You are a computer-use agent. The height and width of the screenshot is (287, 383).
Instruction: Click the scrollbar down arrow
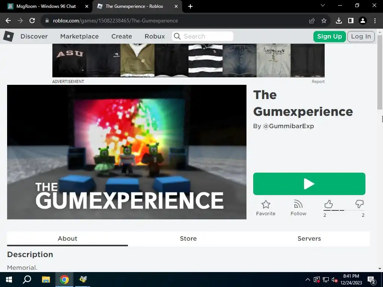coord(380,269)
